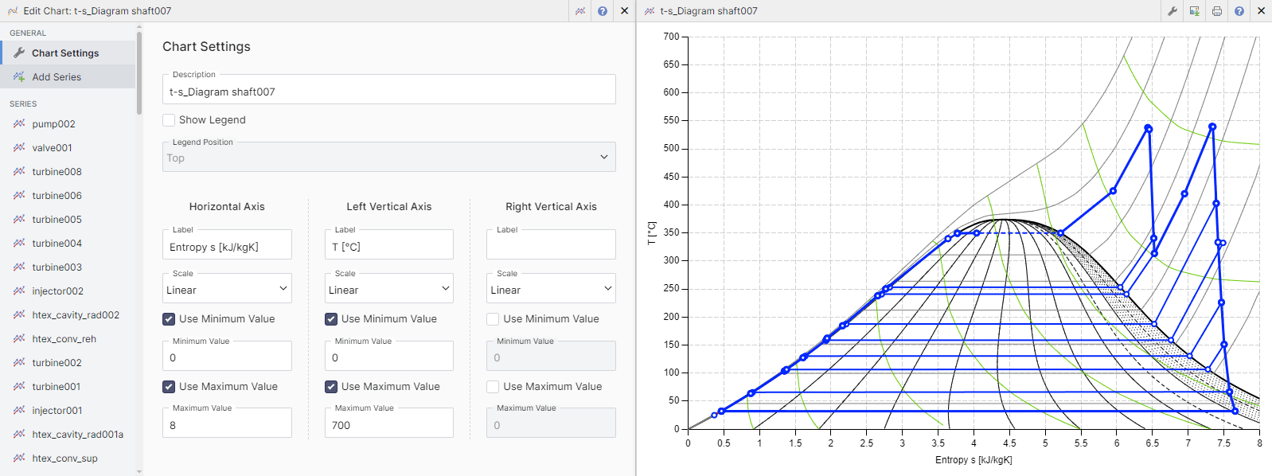
Task: Click the series icon beside turbine008
Action: point(19,172)
